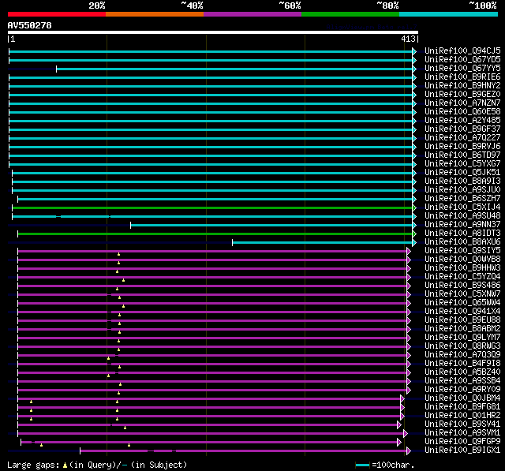The image size is (505, 471).
Task: Select the UniRef100_A2Y485 label
Action: (x=462, y=121)
